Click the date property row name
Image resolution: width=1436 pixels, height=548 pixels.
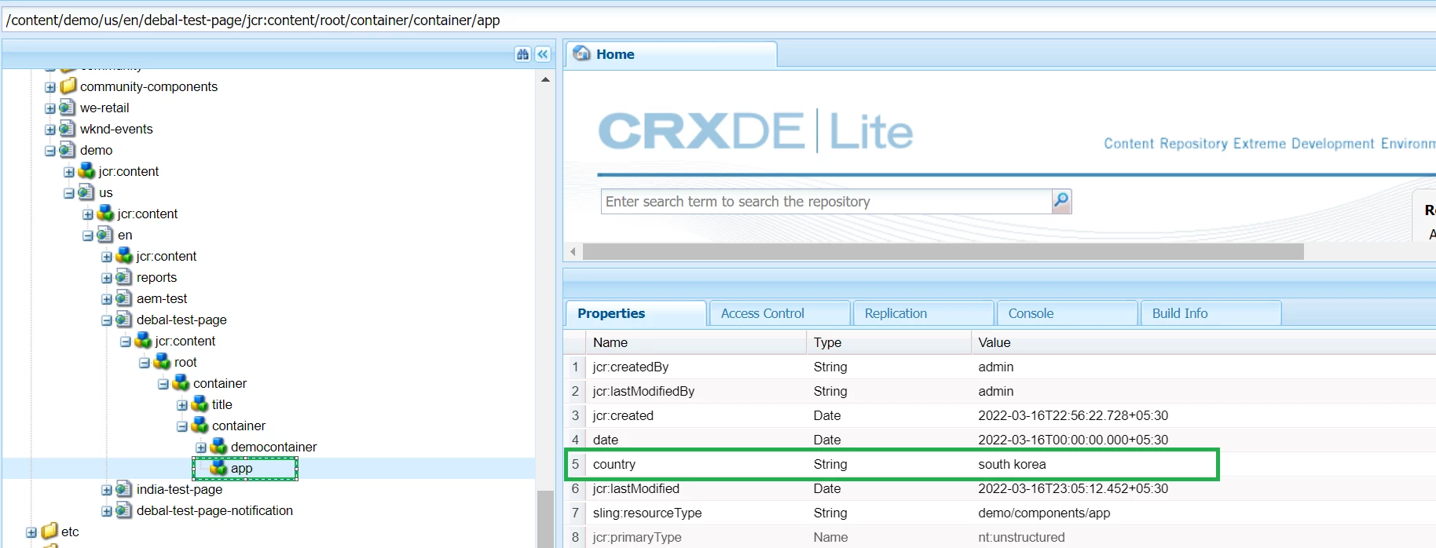pyautogui.click(x=605, y=440)
